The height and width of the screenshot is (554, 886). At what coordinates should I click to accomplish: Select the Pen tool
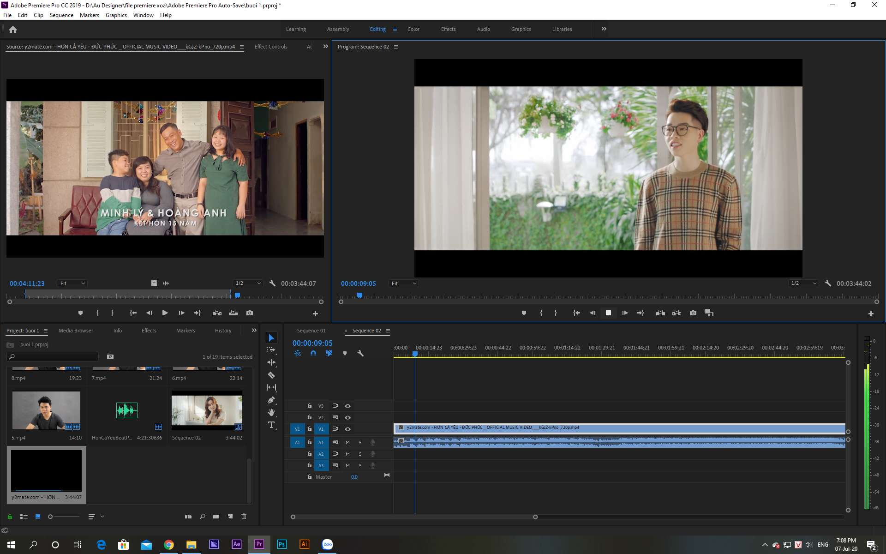271,400
